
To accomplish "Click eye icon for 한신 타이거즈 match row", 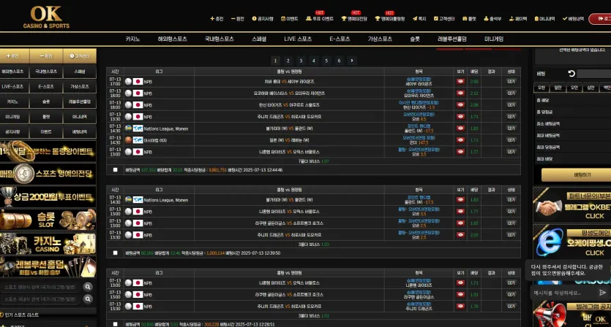I will tap(460, 105).
